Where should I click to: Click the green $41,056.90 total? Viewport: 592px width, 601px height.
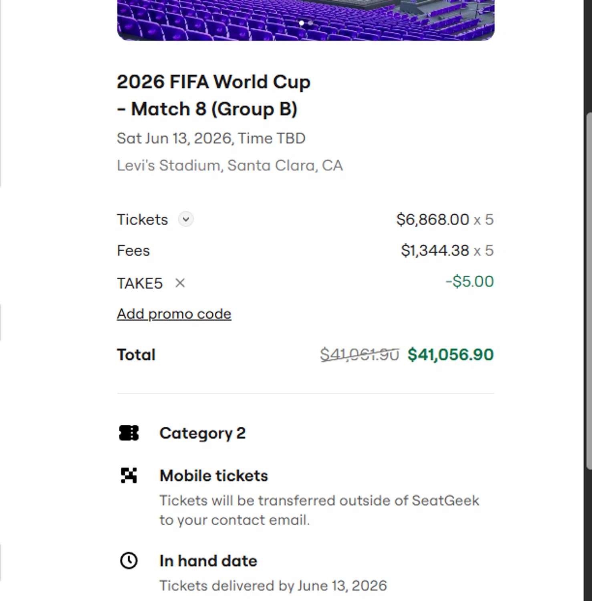pos(451,355)
